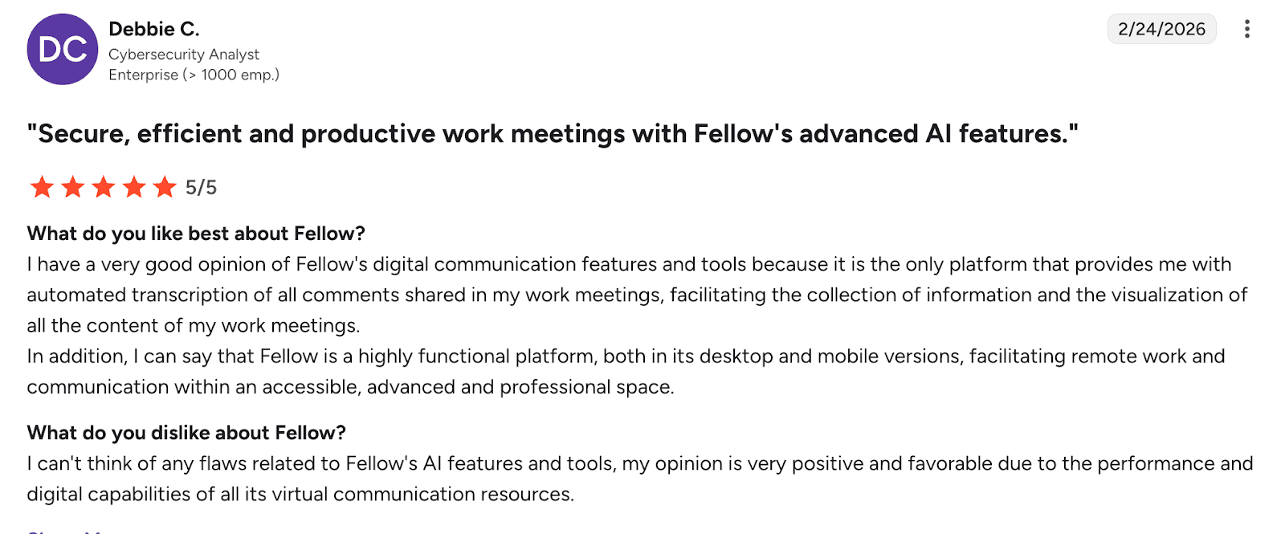The image size is (1285, 534).
Task: Click the third rating star
Action: coord(104,188)
